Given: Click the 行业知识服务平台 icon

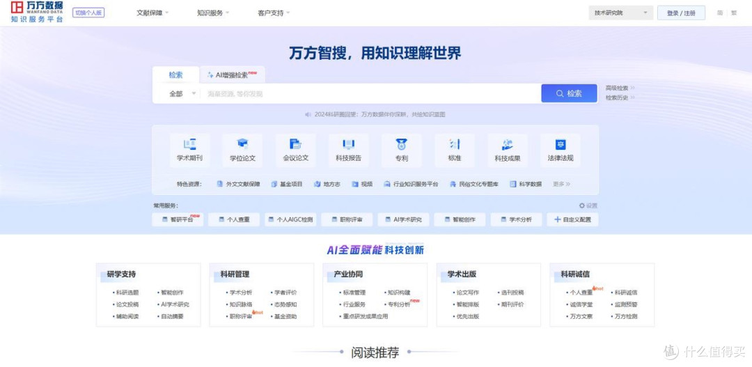Looking at the screenshot, I should coord(387,184).
